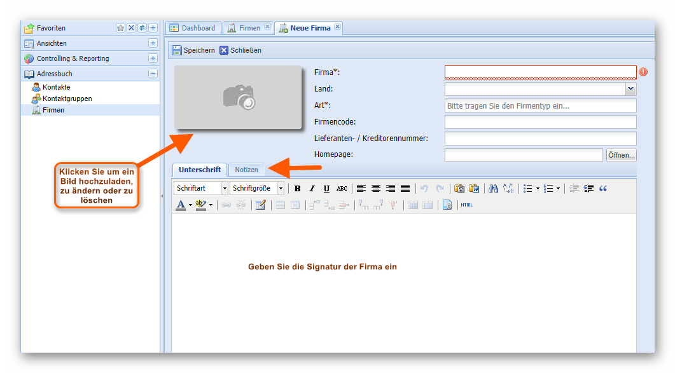Open the Dashboard tab
Viewport: 675px width, 373px height.
(x=193, y=28)
